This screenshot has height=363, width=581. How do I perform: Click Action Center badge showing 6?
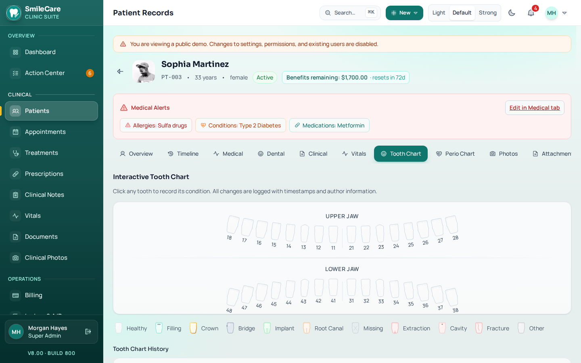(90, 73)
